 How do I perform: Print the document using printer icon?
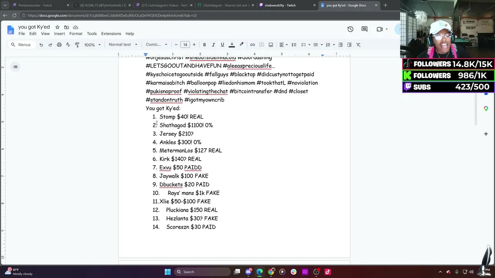(59, 45)
